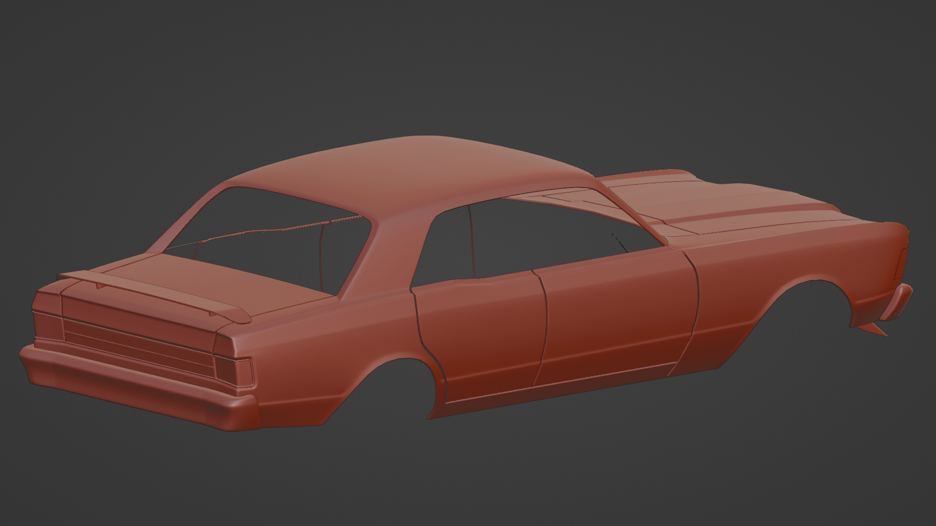Click the front side marker light

tap(900, 263)
